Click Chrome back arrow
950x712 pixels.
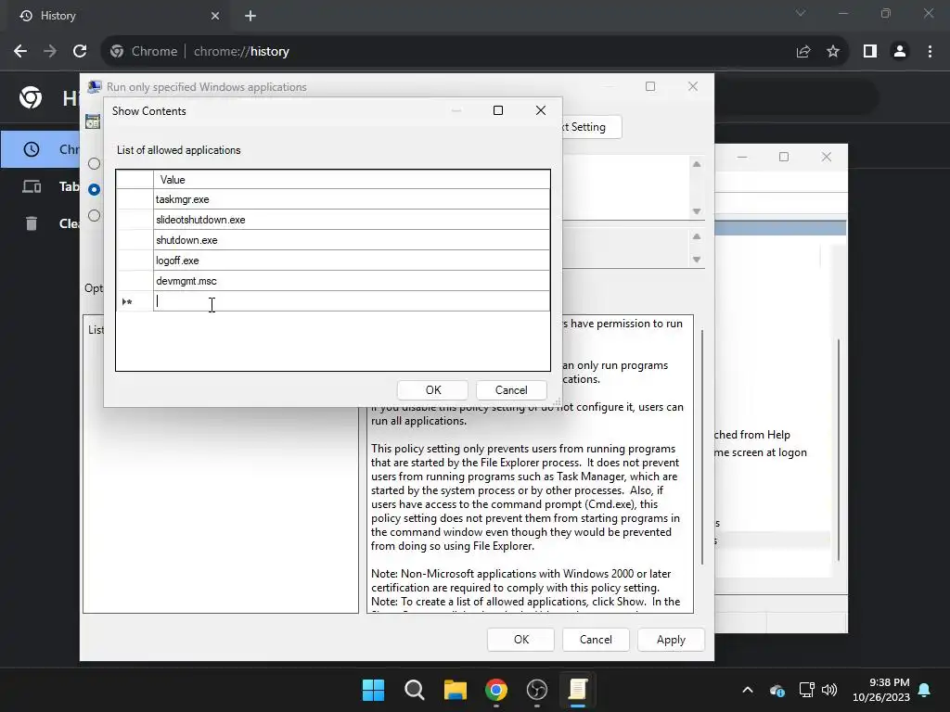(x=20, y=52)
